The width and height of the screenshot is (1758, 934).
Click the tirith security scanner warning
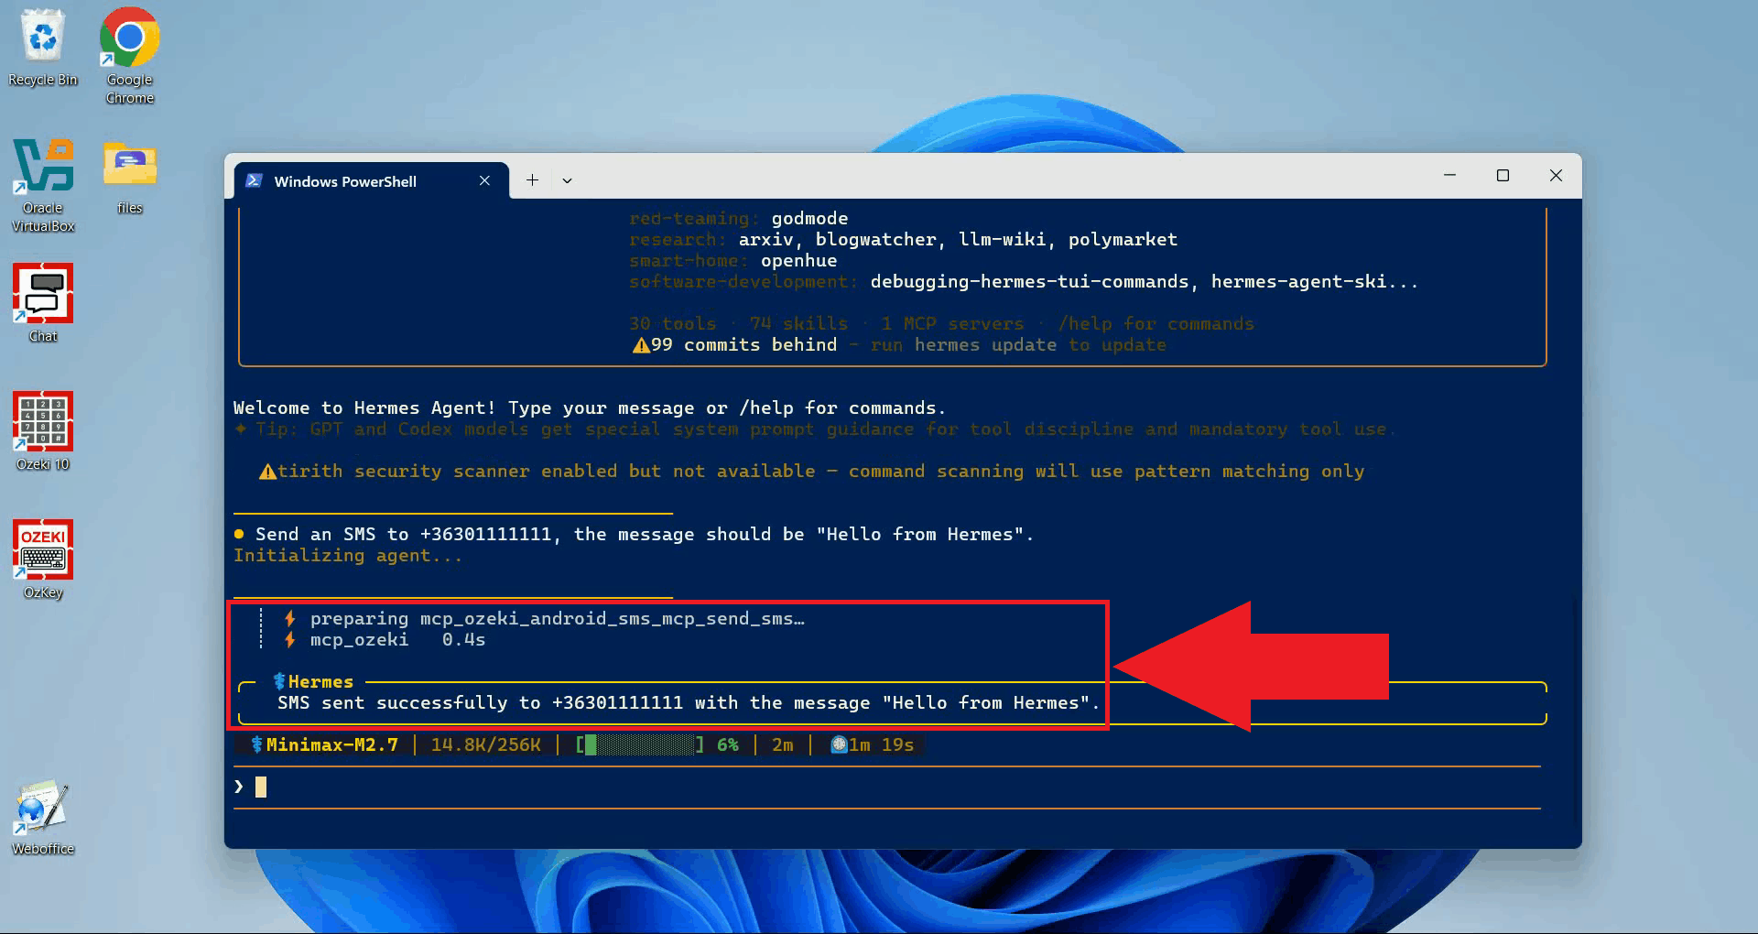(820, 471)
